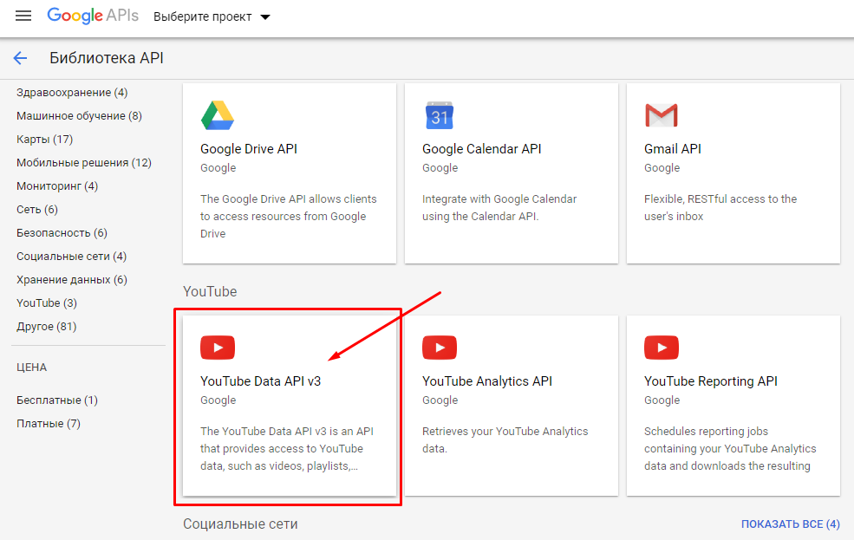Click ПОКАЗАТЬ ВСЕ (4) link

(791, 524)
